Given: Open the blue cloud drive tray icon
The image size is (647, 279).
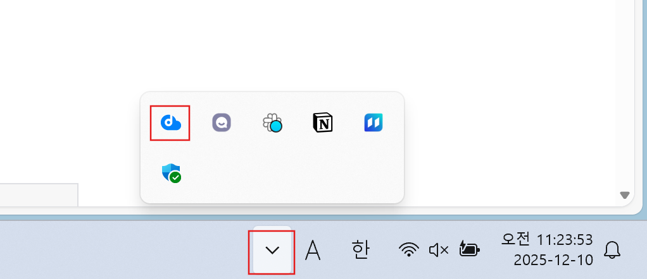Looking at the screenshot, I should (x=170, y=122).
